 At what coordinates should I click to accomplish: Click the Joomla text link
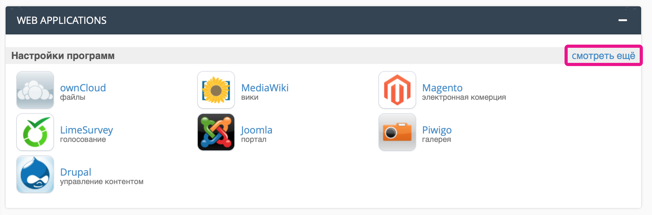coord(257,130)
